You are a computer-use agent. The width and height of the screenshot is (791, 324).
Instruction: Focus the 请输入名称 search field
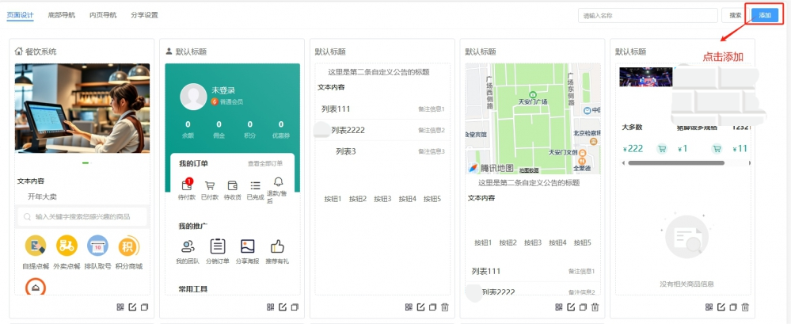pos(647,15)
